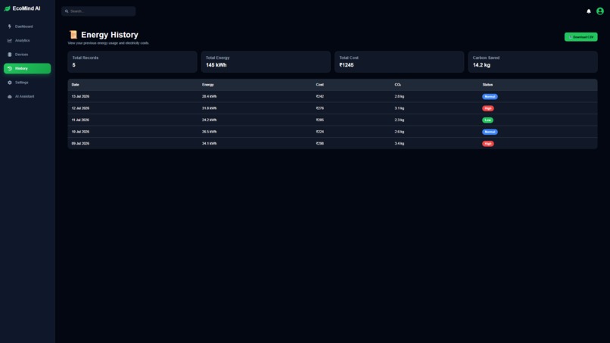The height and width of the screenshot is (343, 610).
Task: Click the energy value in 13 Jul row
Action: [x=210, y=97]
